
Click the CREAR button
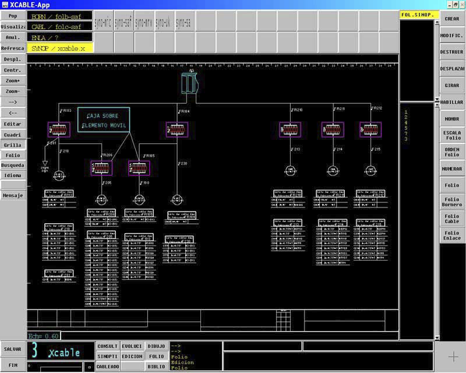(x=452, y=19)
